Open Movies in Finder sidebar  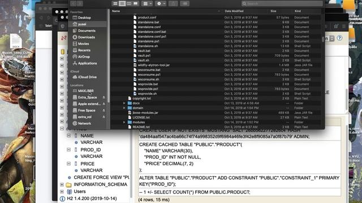(x=83, y=44)
